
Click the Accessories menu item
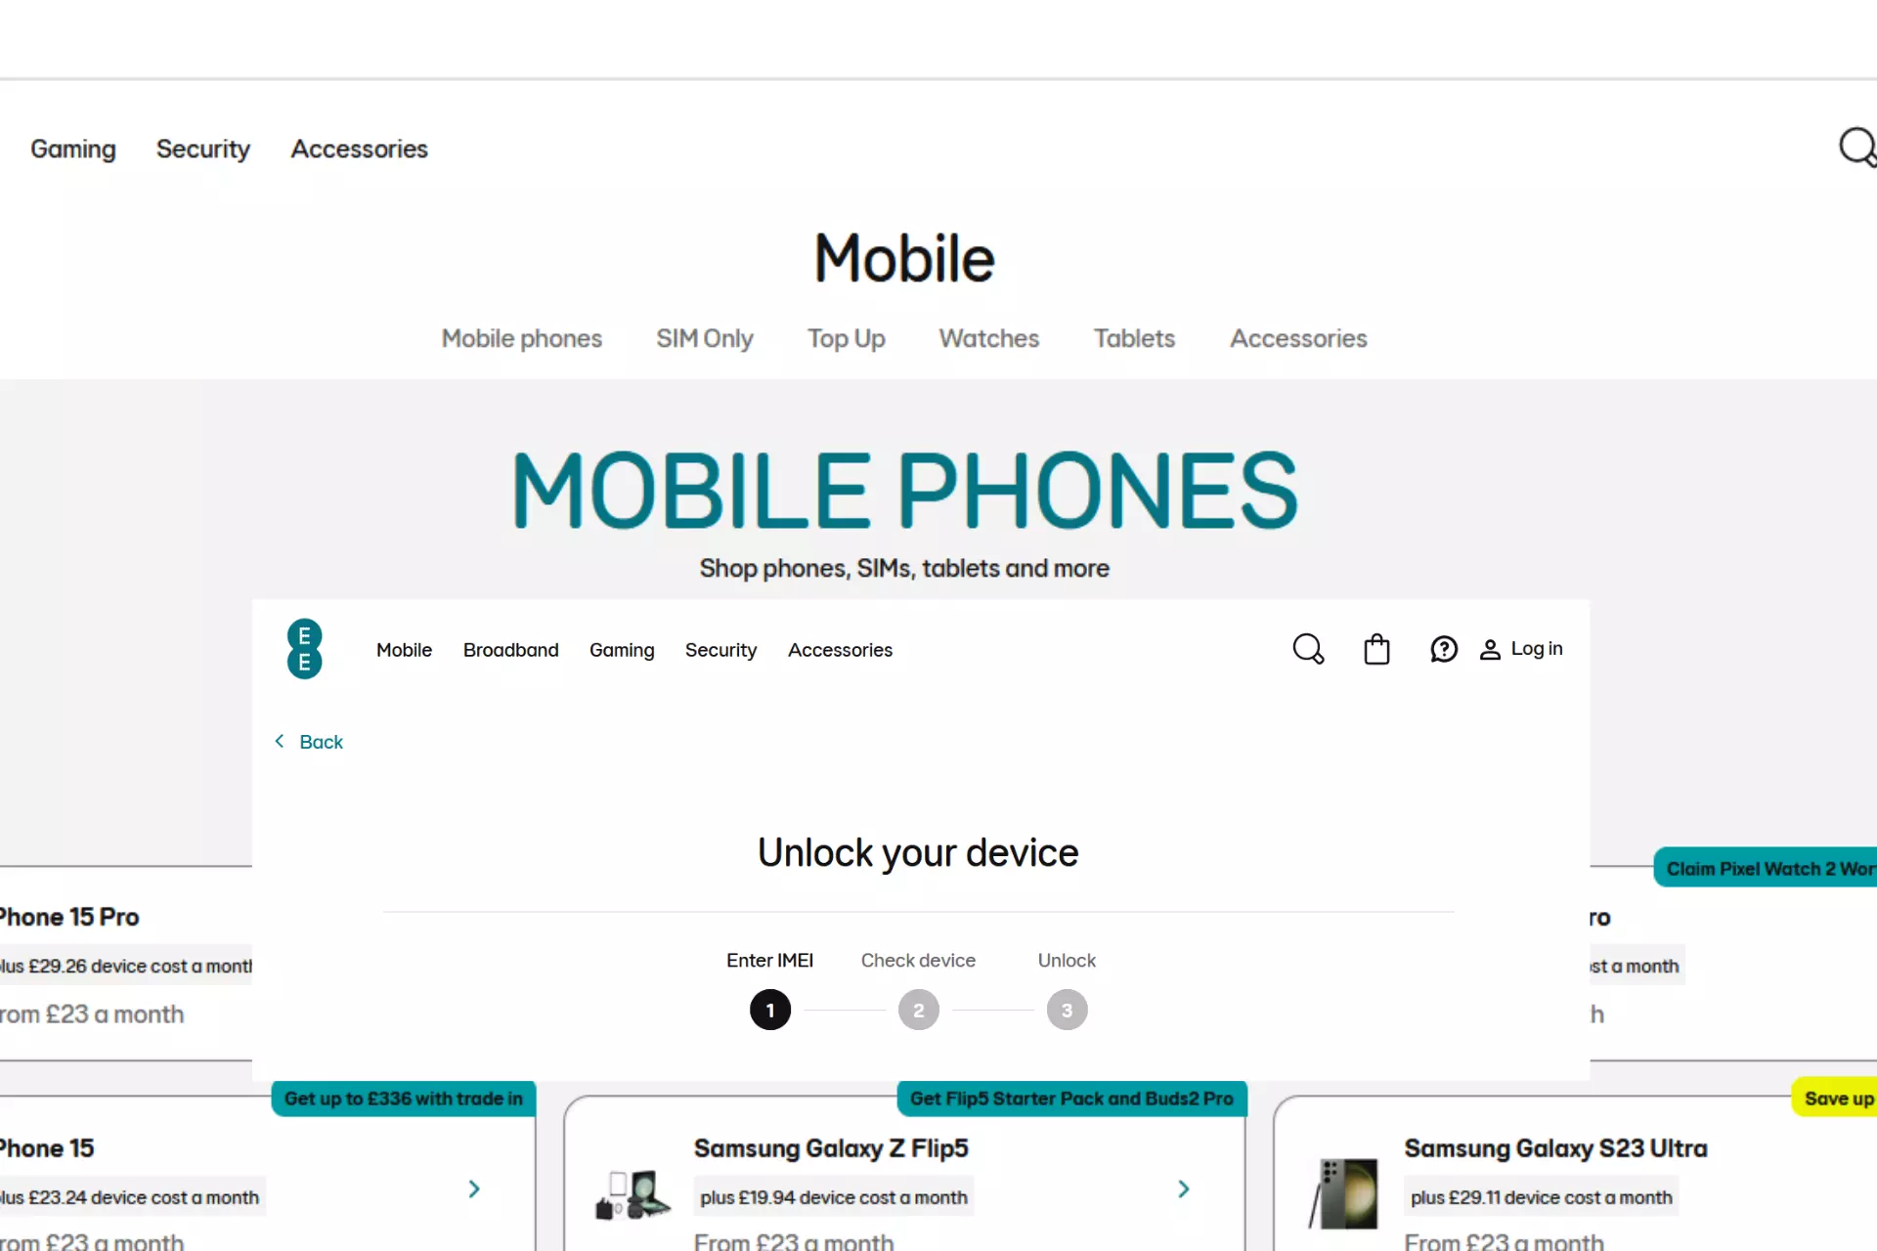click(x=359, y=148)
